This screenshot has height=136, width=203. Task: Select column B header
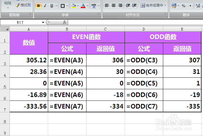(67, 29)
